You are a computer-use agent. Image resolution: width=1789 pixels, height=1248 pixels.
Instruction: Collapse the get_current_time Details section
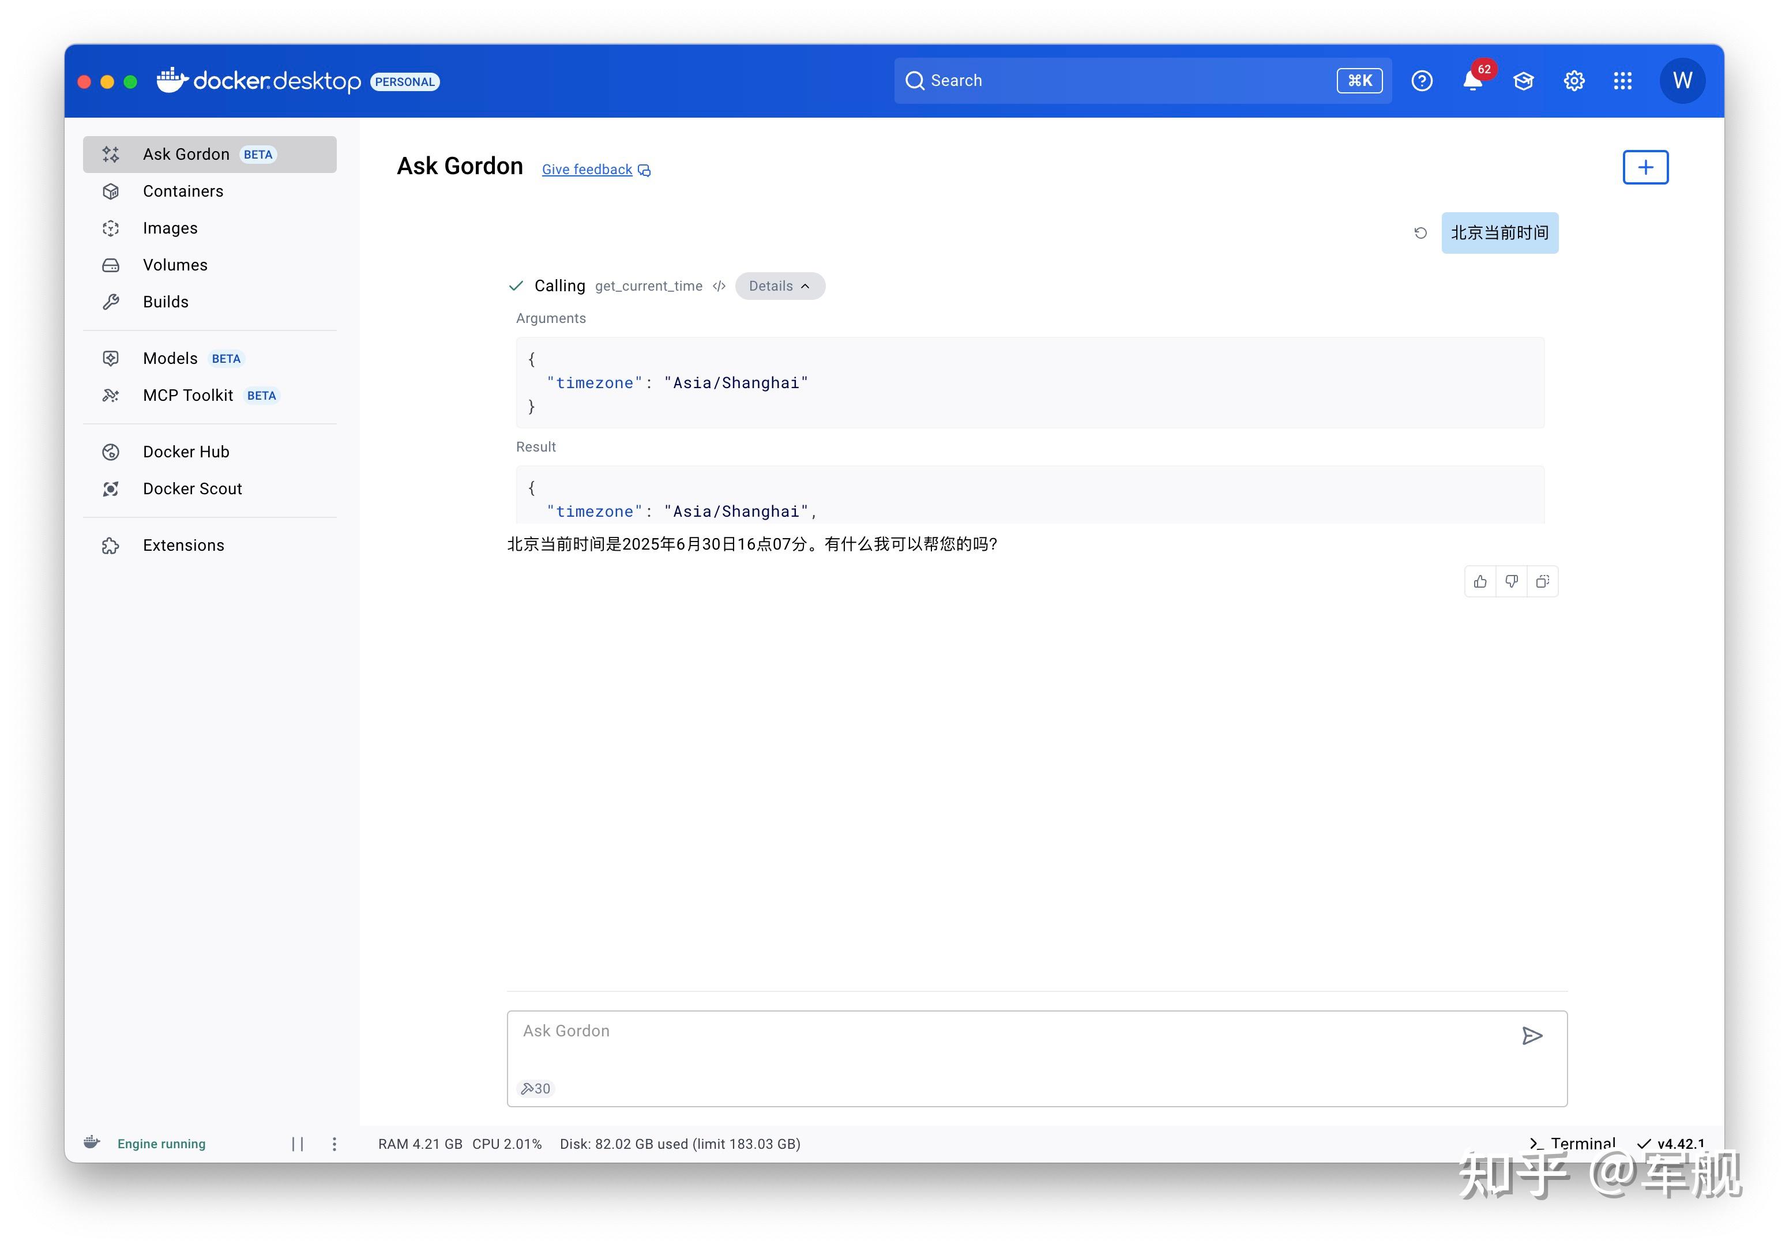pyautogui.click(x=779, y=286)
